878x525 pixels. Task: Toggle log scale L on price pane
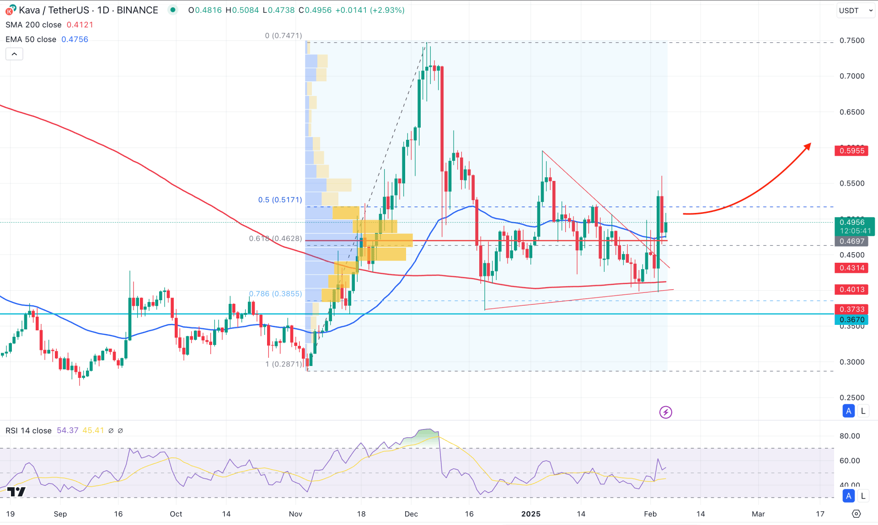coord(863,411)
